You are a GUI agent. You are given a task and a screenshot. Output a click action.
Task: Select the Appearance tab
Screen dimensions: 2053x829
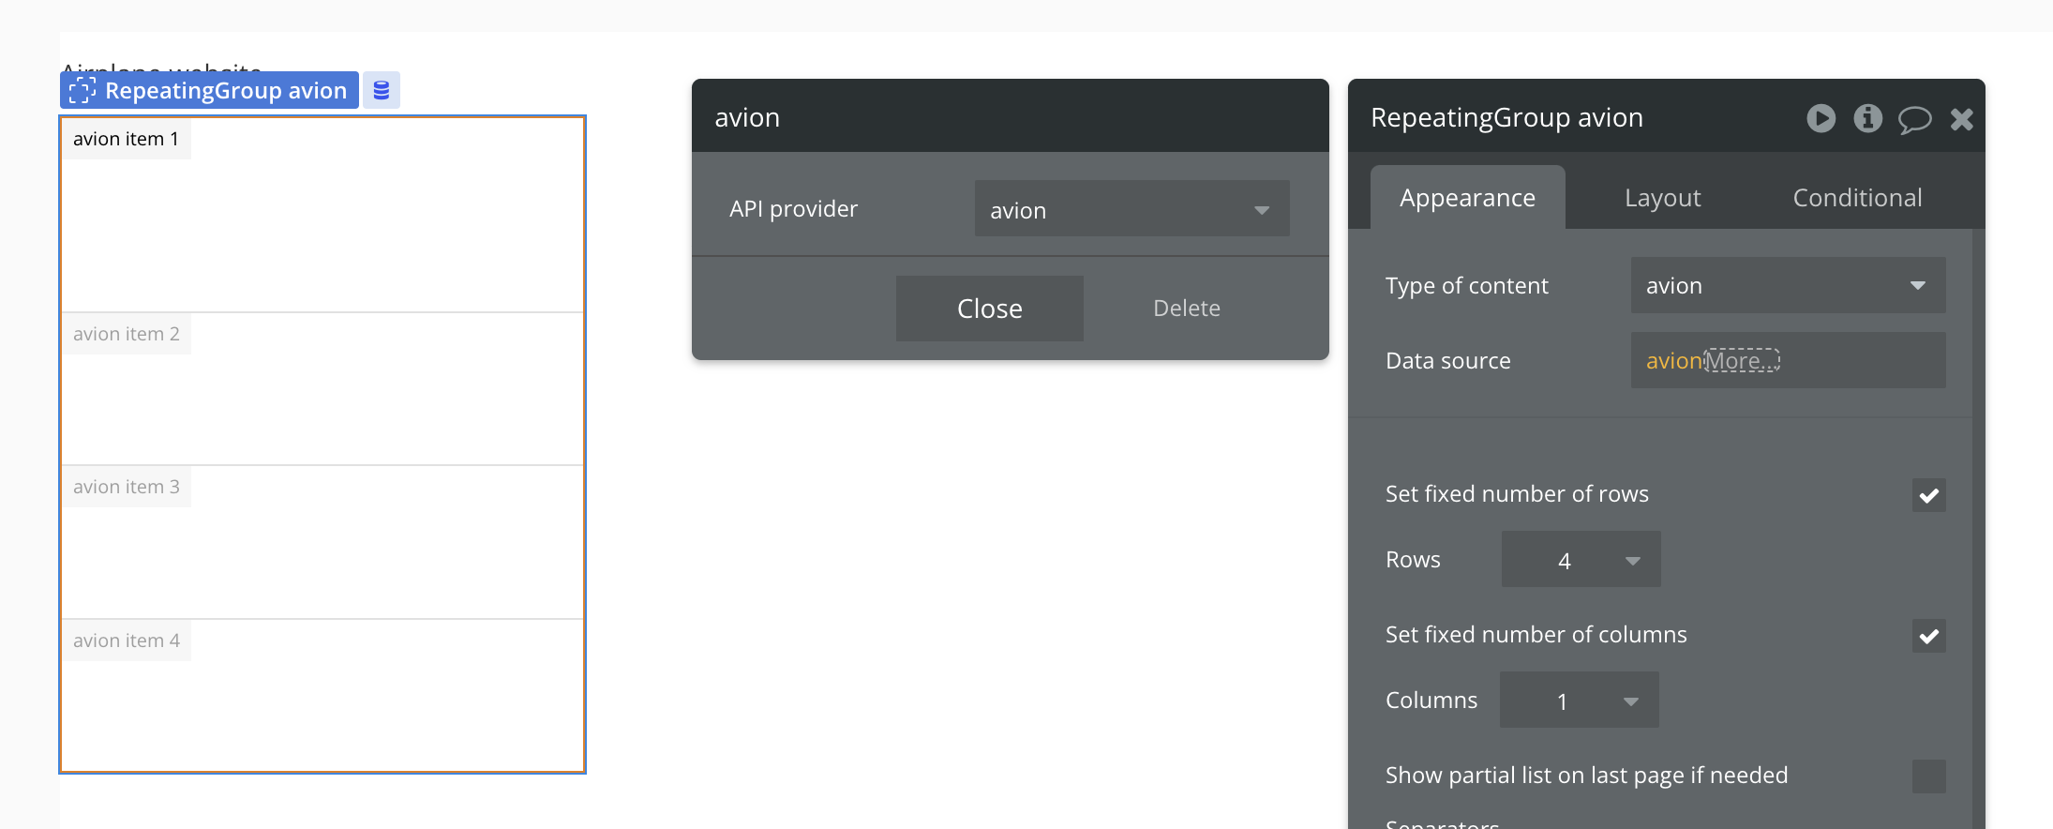pos(1467,198)
